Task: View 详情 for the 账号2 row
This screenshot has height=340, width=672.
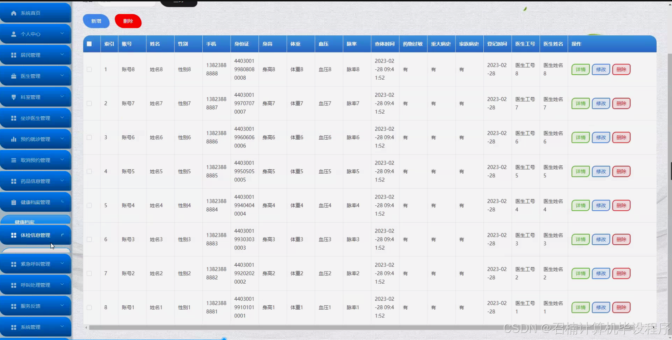Action: (x=580, y=274)
